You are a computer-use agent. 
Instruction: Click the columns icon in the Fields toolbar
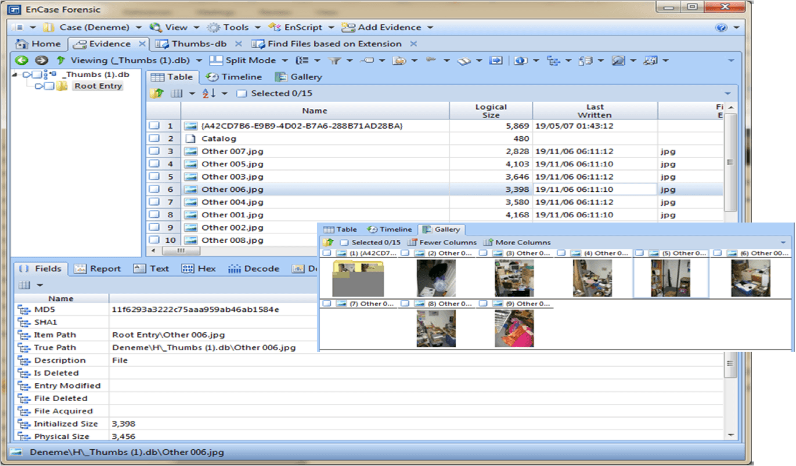point(25,285)
